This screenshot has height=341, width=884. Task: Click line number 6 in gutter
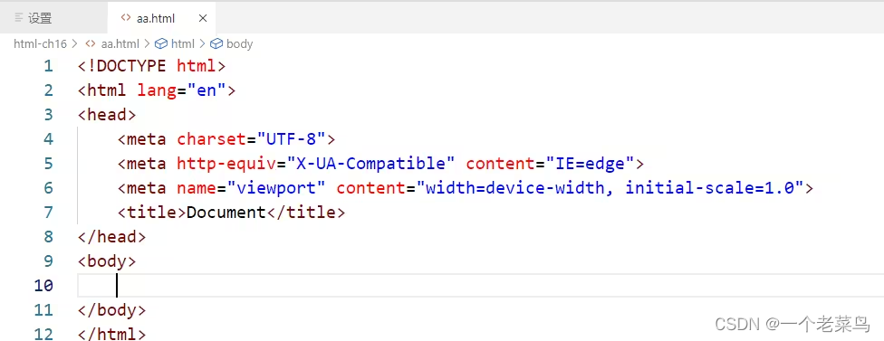coord(48,188)
